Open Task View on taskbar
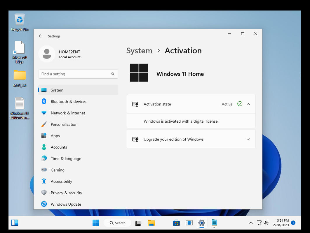Image resolution: width=310 pixels, height=233 pixels. point(139,223)
